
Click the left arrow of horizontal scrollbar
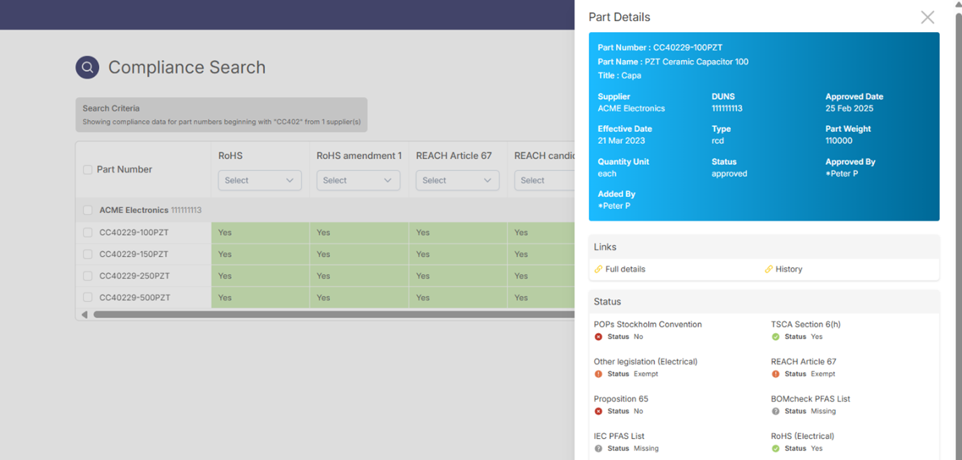coord(84,315)
